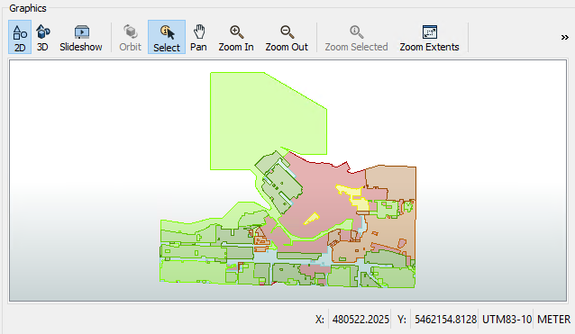Click the Orbit tool
The width and height of the screenshot is (575, 334).
click(130, 37)
